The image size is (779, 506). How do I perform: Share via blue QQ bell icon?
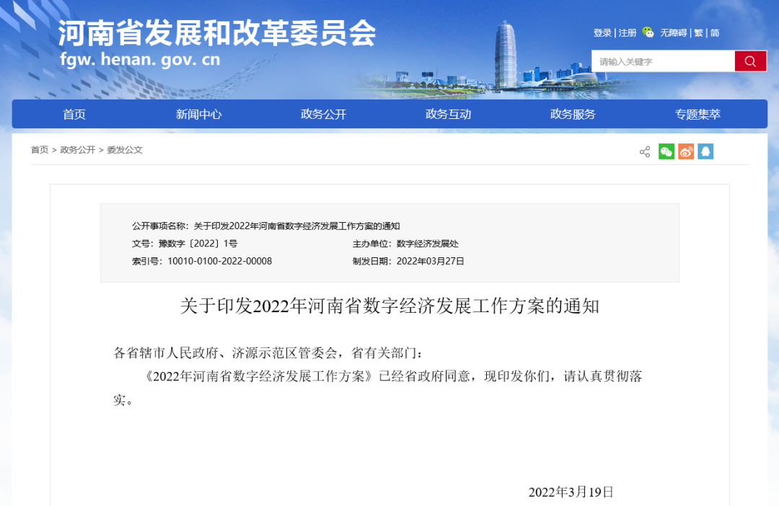705,151
